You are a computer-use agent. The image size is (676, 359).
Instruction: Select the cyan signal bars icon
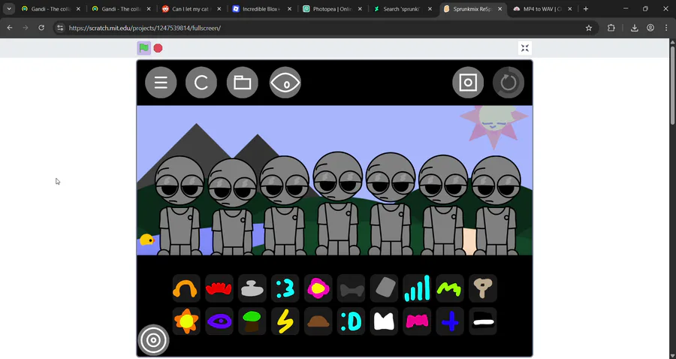(x=417, y=288)
